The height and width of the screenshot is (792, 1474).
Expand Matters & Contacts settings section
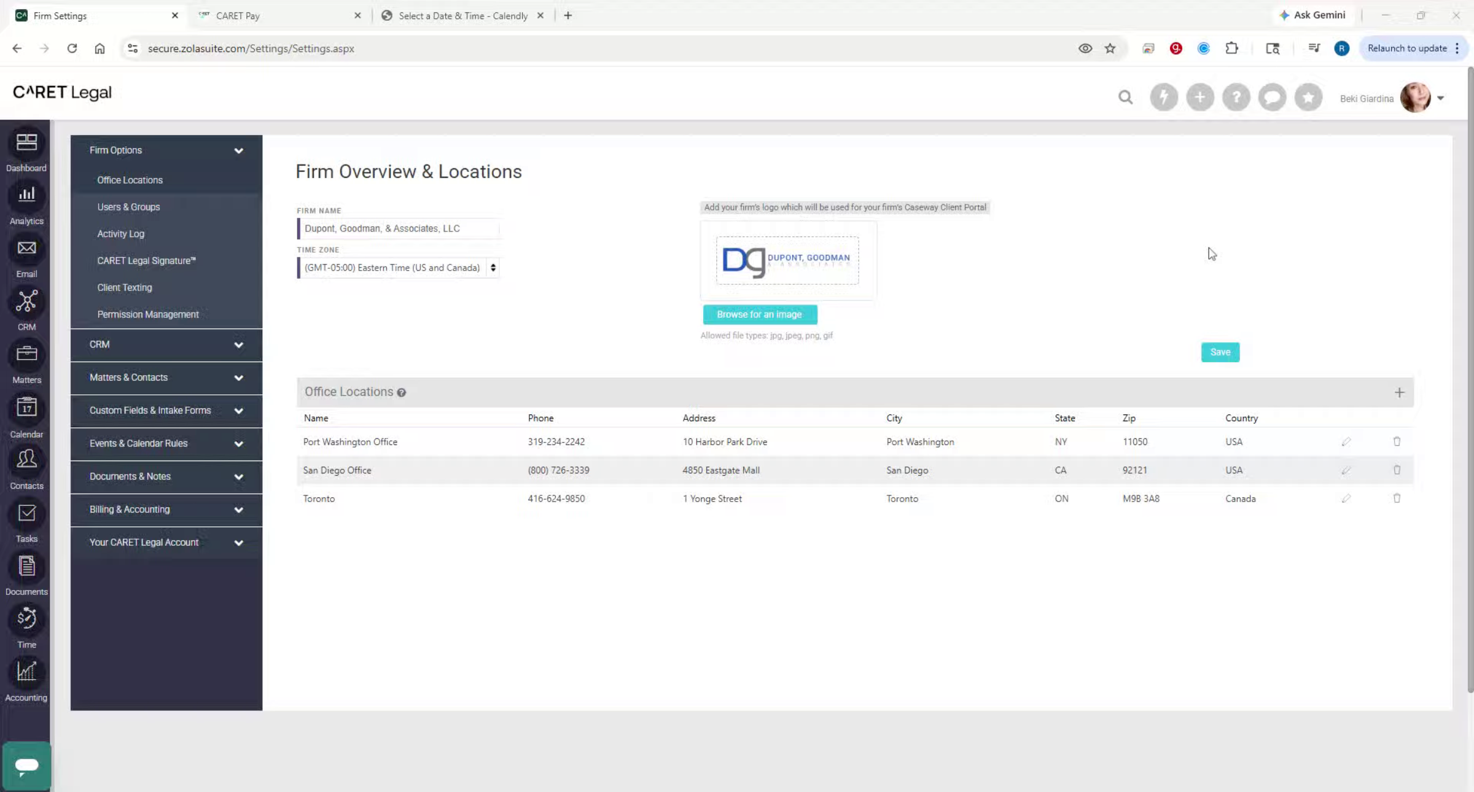166,378
